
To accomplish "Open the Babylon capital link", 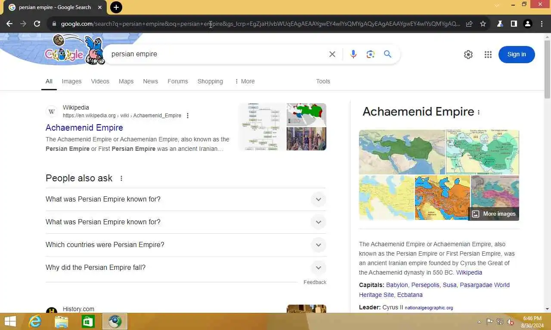I will click(397, 285).
